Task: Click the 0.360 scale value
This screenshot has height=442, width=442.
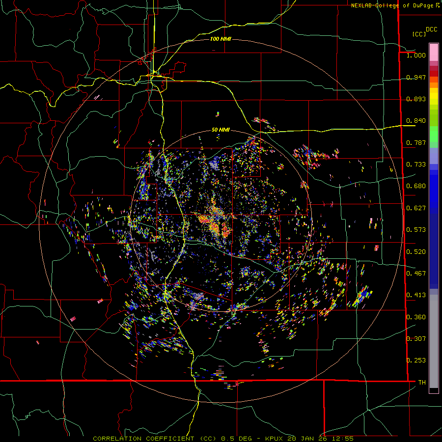Action: point(416,317)
